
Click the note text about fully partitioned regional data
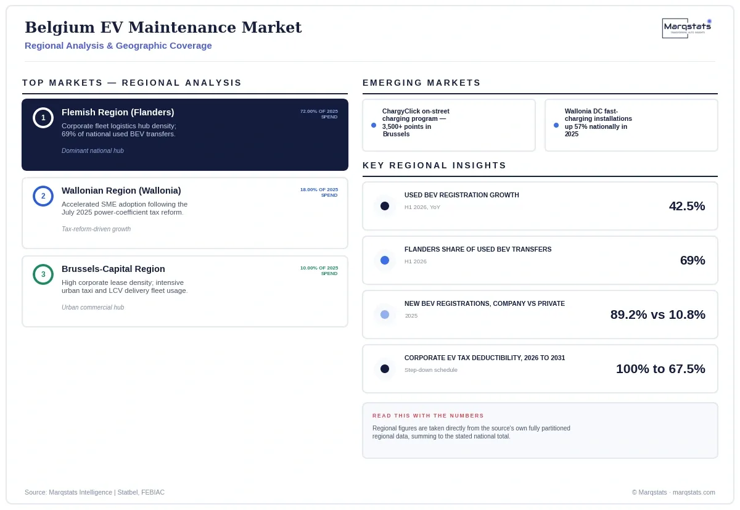(471, 432)
